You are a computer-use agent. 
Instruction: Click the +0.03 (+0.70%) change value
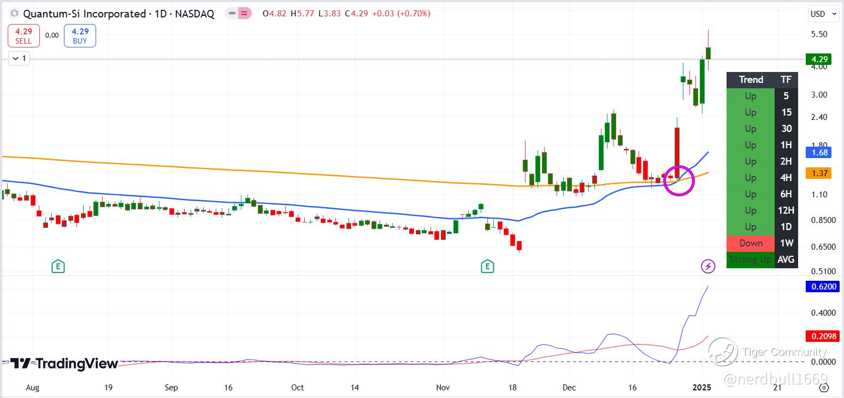(401, 14)
